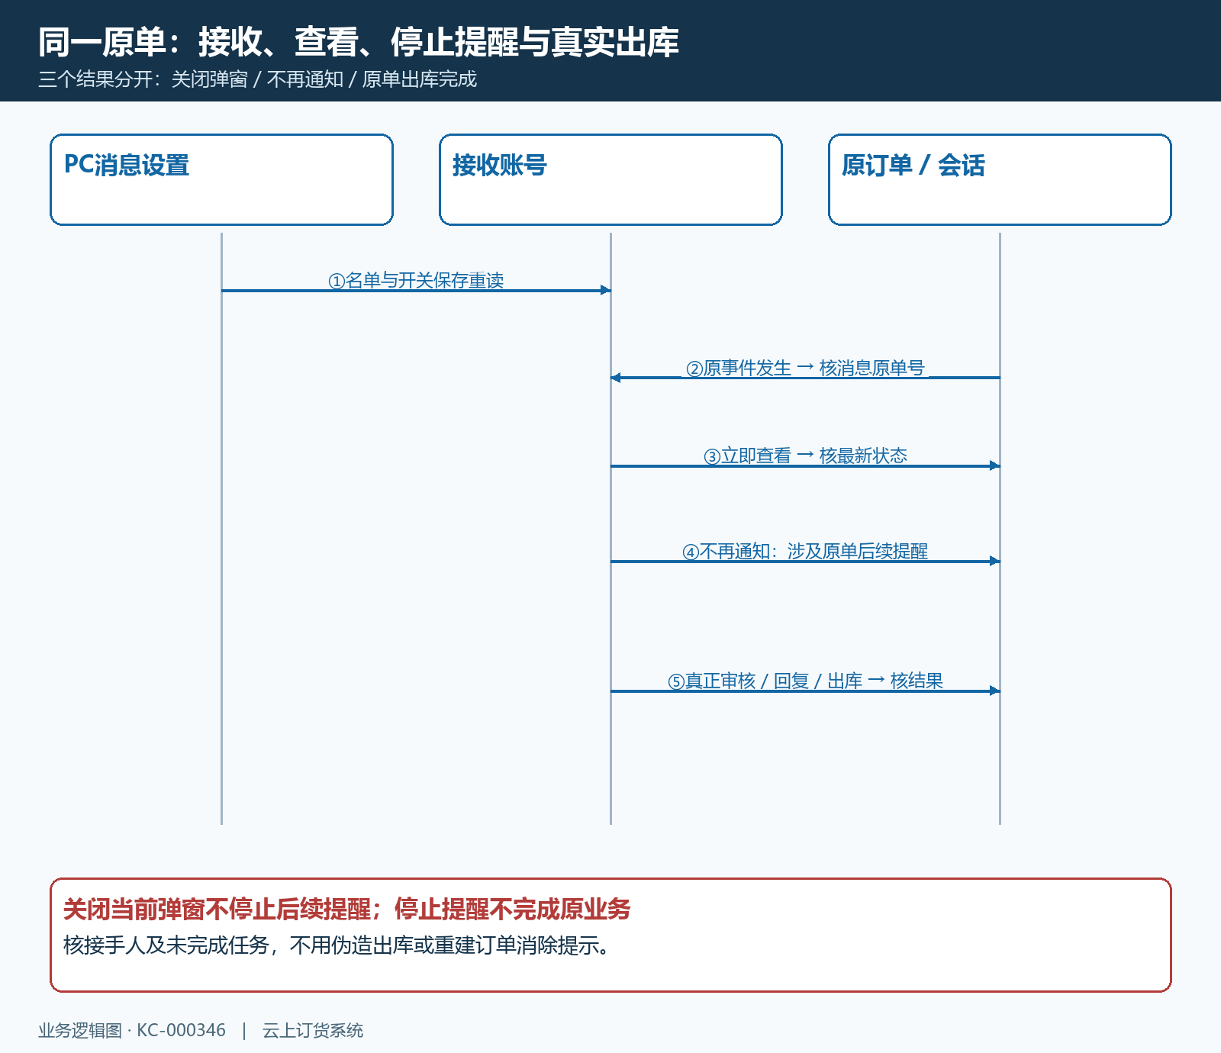Select the PC消息设置 participant box
Viewport: 1221px width, 1053px height.
click(221, 180)
